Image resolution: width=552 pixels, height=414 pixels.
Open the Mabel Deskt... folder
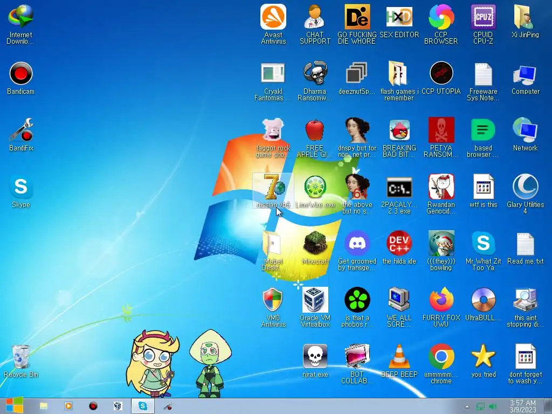coord(273,251)
